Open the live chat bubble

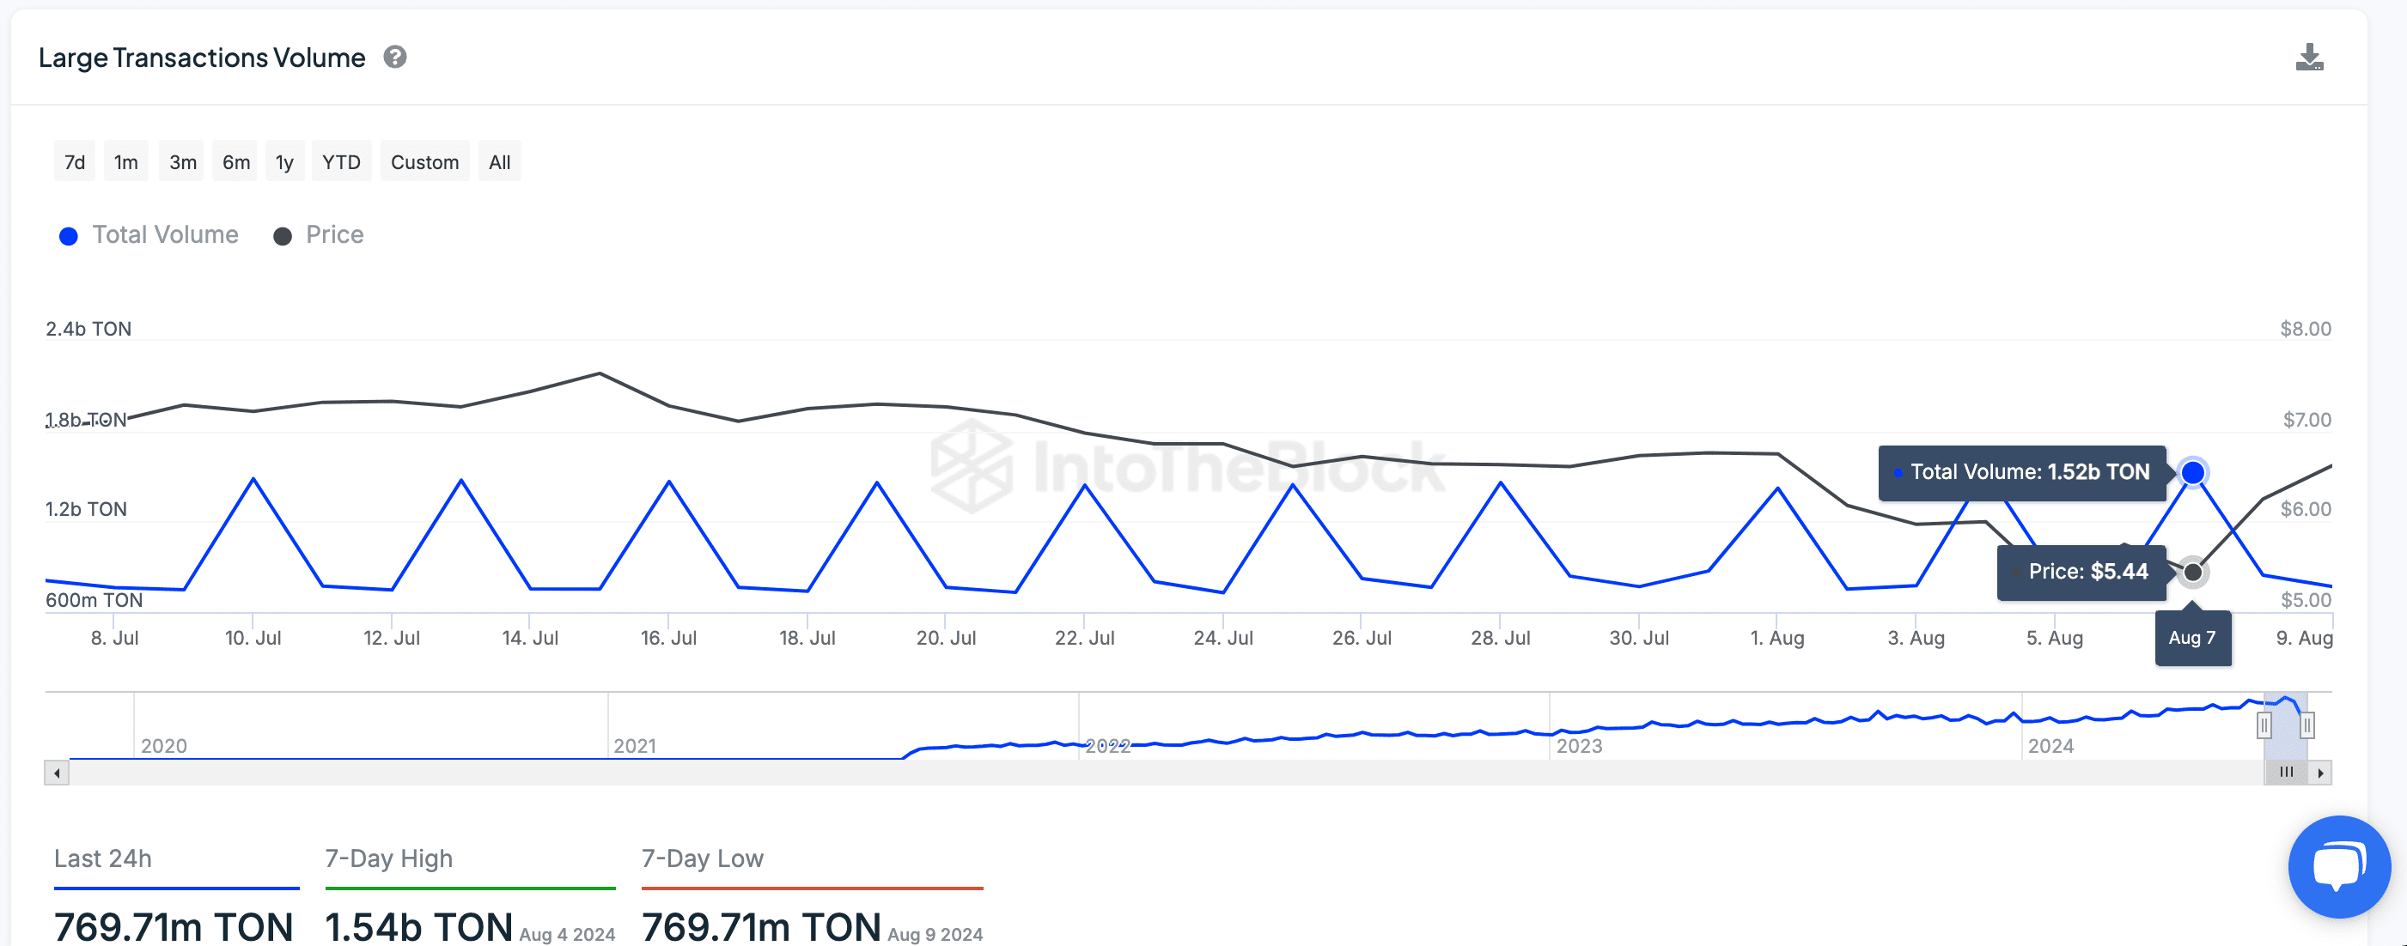click(x=2338, y=865)
